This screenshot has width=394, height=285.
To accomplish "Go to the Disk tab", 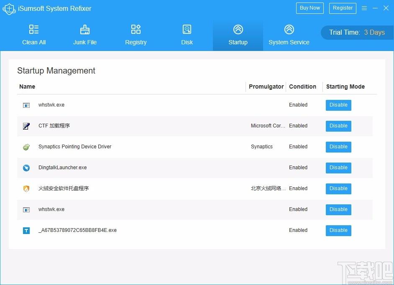I will click(187, 36).
